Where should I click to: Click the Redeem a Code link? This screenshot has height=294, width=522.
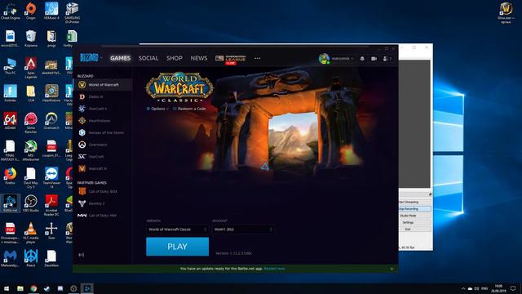pyautogui.click(x=189, y=109)
